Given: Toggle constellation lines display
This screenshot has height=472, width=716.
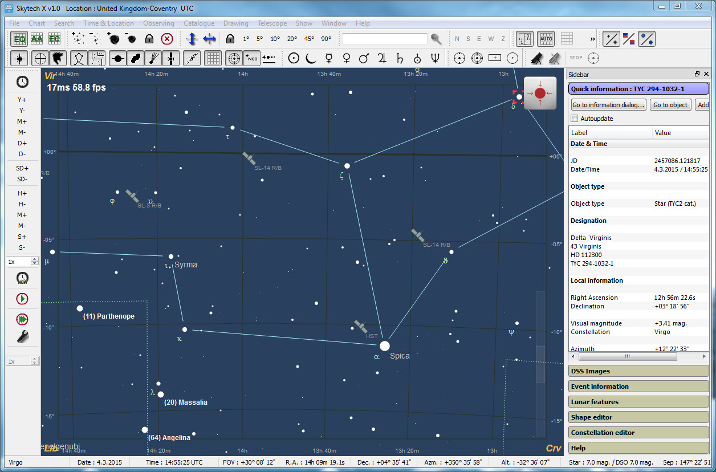Looking at the screenshot, I should click(79, 58).
